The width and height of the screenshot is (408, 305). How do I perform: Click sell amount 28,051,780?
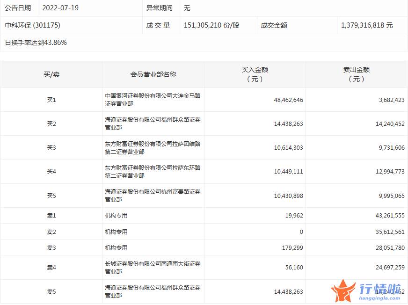click(390, 248)
